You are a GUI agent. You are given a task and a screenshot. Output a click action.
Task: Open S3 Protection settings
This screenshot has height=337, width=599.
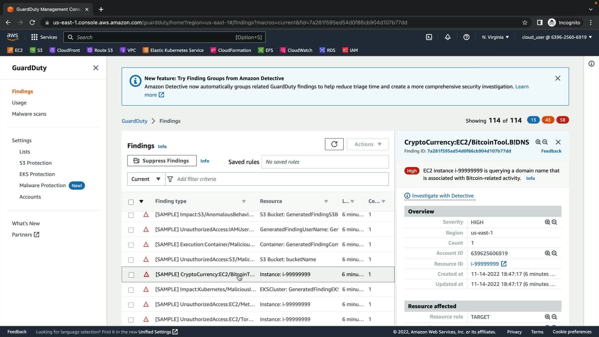pos(35,163)
